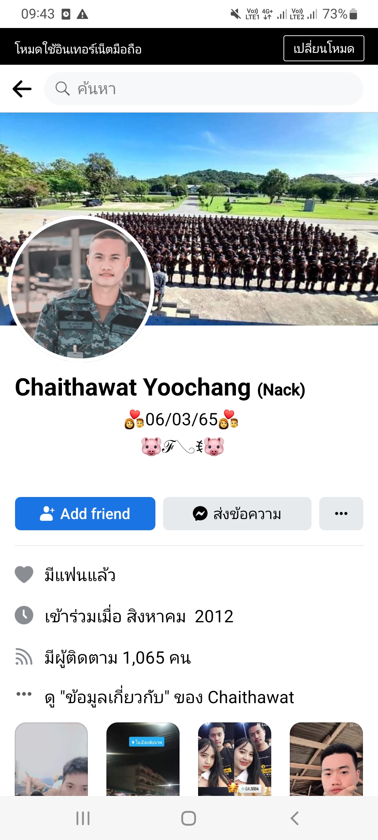Switch mode with เปลี่ยนโหมด button
Viewport: 378px width, 840px height.
point(324,48)
